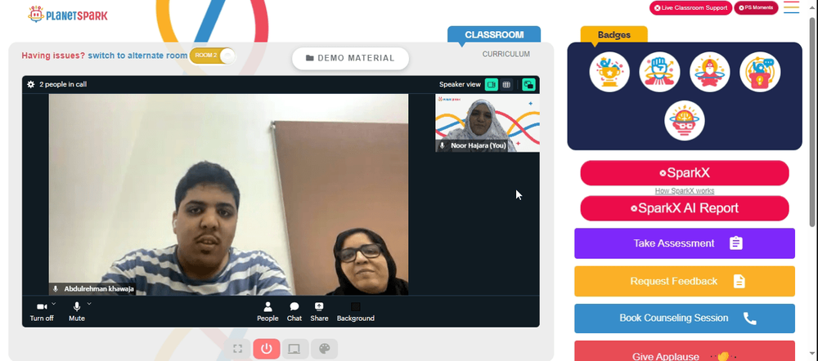This screenshot has width=818, height=361.
Task: Switch to the CLASSROOM tab
Action: (x=494, y=35)
